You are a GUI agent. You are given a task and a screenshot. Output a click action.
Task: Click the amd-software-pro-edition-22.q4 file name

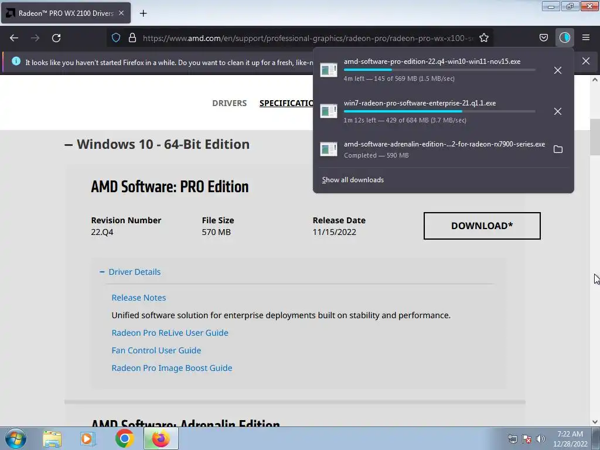click(432, 62)
